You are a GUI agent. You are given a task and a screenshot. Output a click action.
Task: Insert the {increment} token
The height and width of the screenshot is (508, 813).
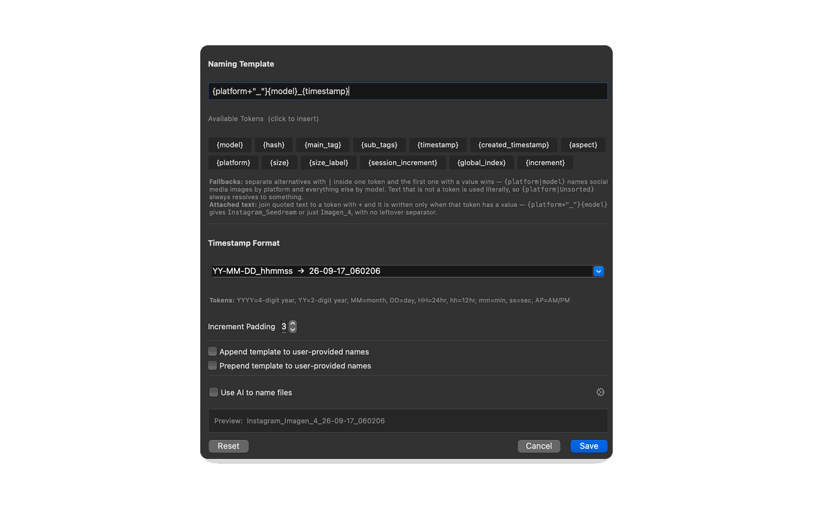[545, 163]
